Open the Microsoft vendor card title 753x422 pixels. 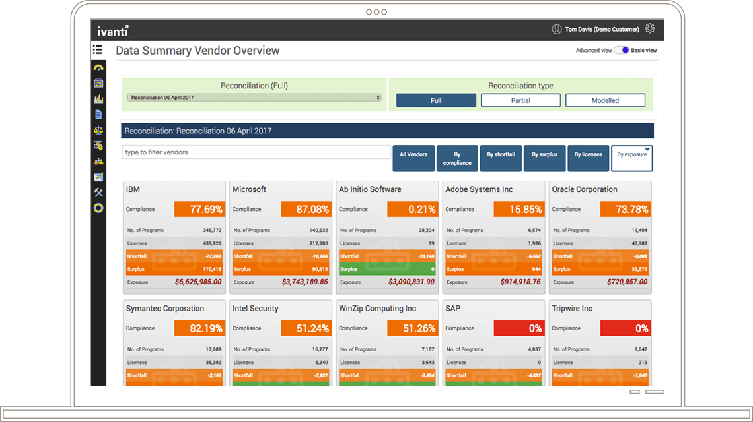pos(249,189)
